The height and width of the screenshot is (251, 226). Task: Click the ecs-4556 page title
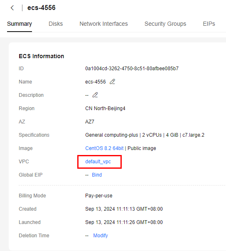point(42,7)
